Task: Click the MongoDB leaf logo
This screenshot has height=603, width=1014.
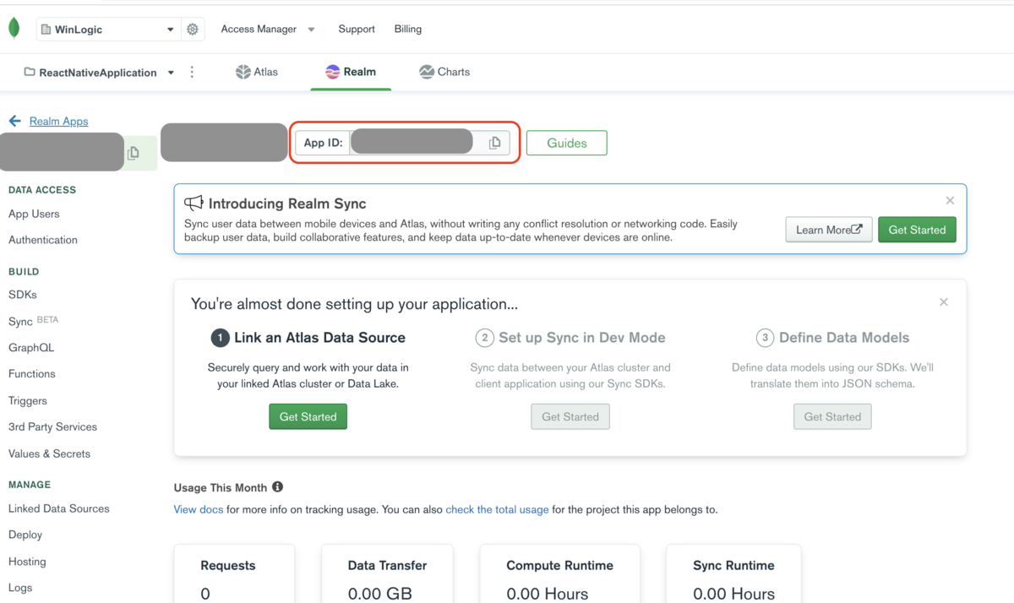Action: [14, 28]
